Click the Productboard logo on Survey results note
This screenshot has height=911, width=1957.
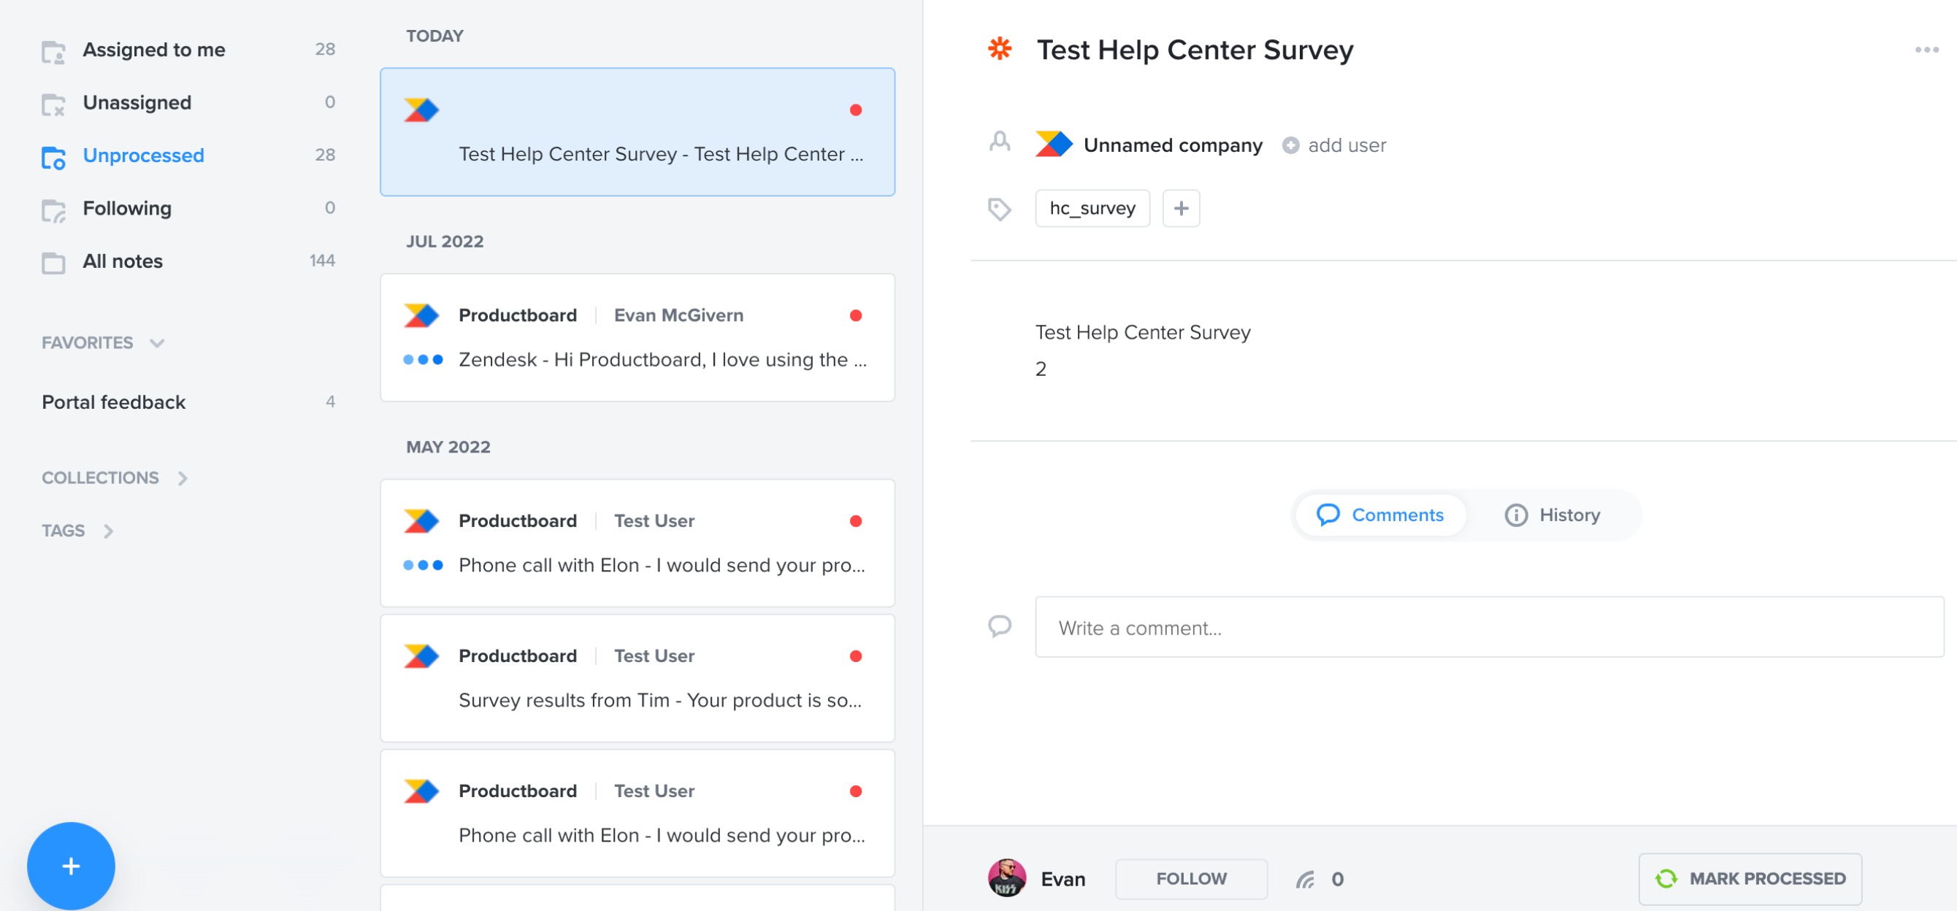point(421,657)
